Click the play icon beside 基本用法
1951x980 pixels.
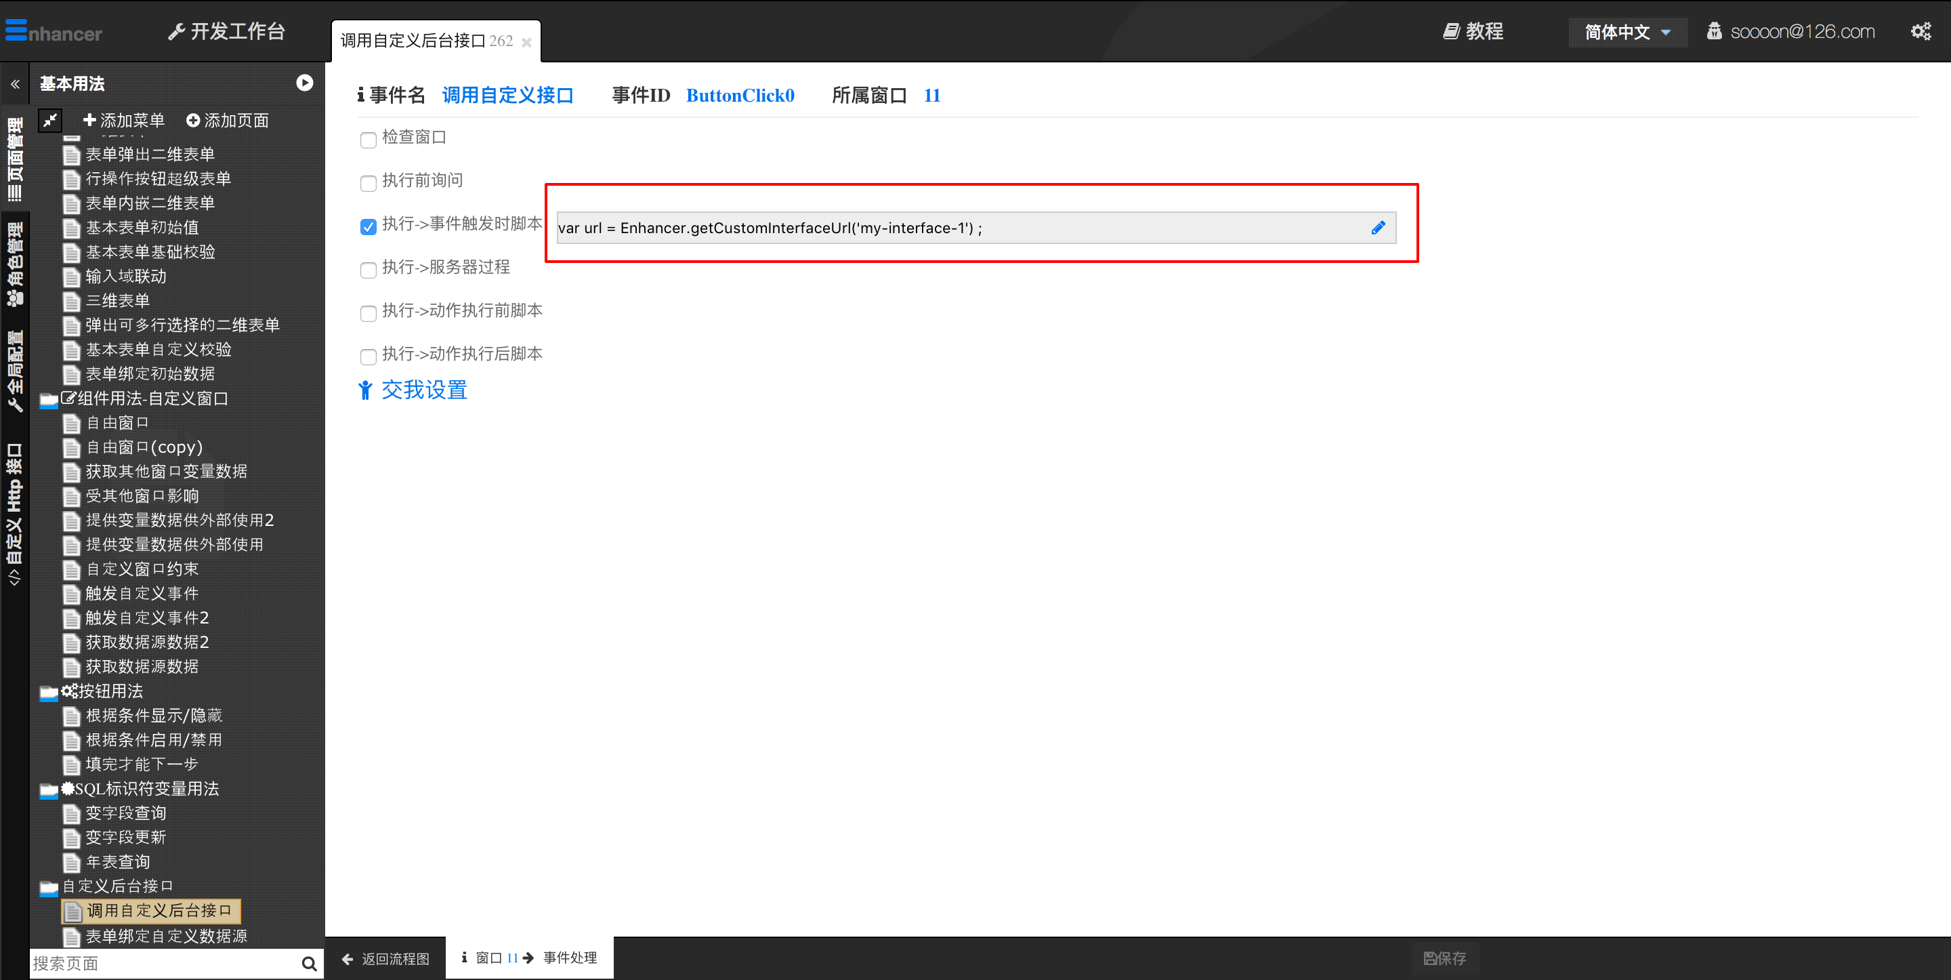304,83
